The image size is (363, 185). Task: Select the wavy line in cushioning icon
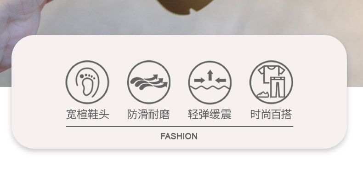[210, 88]
